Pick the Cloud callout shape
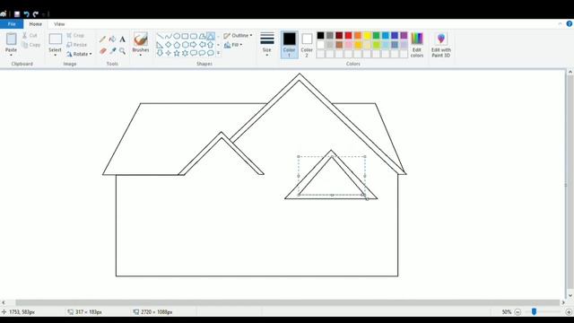Viewport: 574px width, 323px height. point(211,53)
